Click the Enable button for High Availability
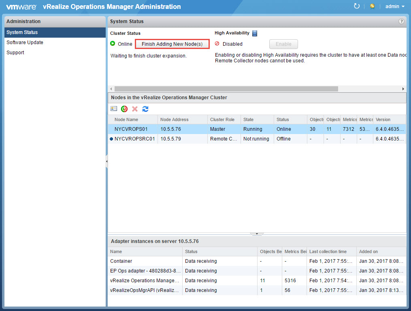 tap(283, 44)
